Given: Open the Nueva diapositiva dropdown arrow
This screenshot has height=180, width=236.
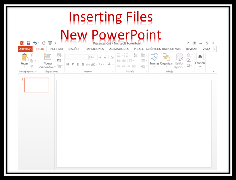Looking at the screenshot, I should tap(55, 67).
